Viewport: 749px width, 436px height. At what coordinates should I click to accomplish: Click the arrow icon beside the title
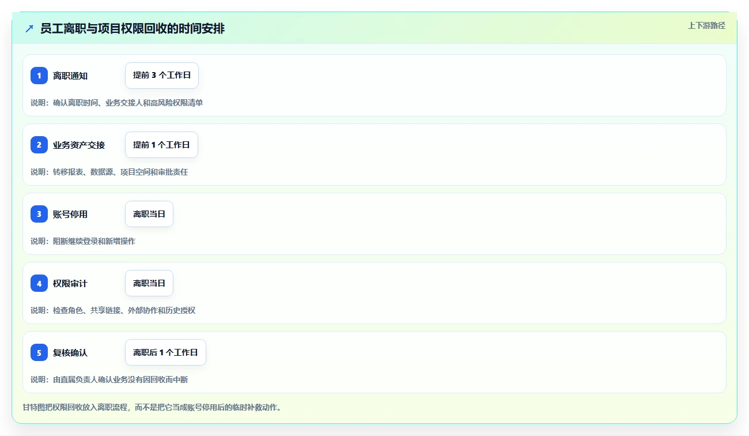click(29, 29)
